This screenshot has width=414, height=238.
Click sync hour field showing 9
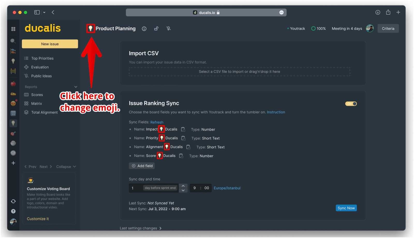195,188
